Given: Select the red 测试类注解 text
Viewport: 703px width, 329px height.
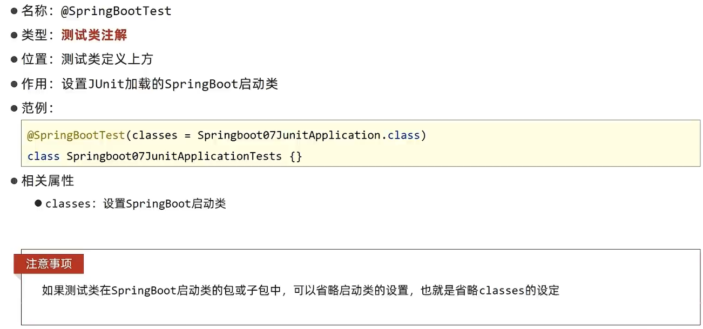Looking at the screenshot, I should tap(94, 35).
